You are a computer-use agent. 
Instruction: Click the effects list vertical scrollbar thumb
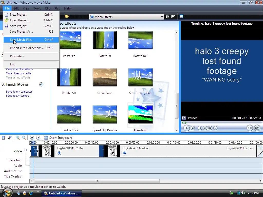point(176,105)
